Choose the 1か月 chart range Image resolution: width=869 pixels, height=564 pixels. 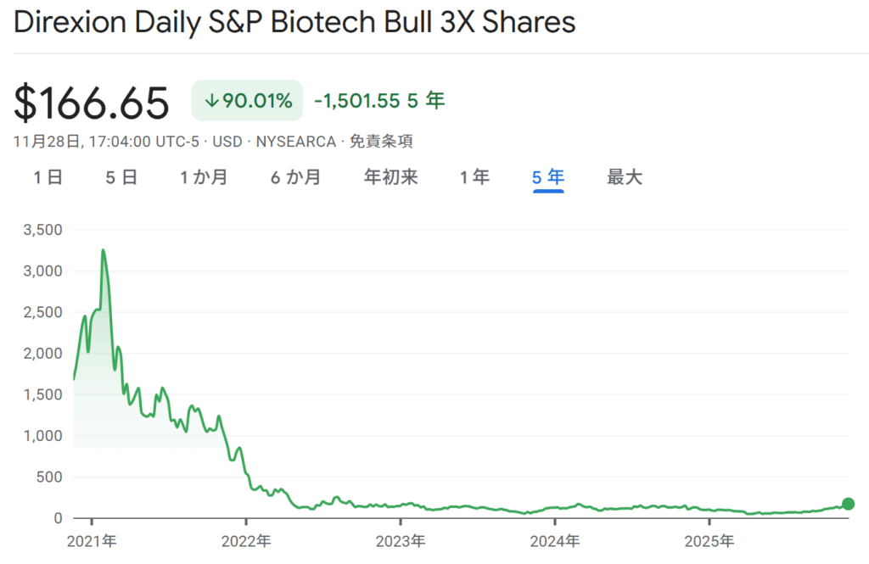coord(204,177)
